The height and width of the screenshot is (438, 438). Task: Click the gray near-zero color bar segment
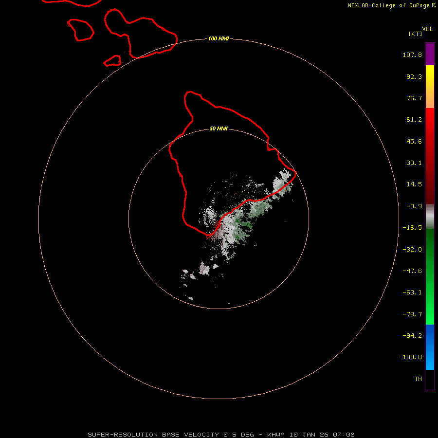(x=430, y=217)
